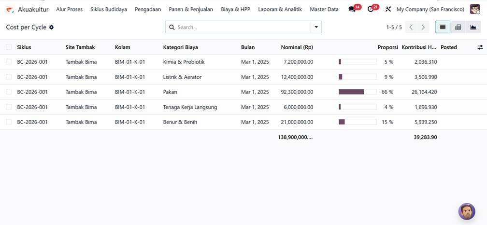487x225 pixels.
Task: Open the Cost per Cycle gear settings
Action: point(52,28)
